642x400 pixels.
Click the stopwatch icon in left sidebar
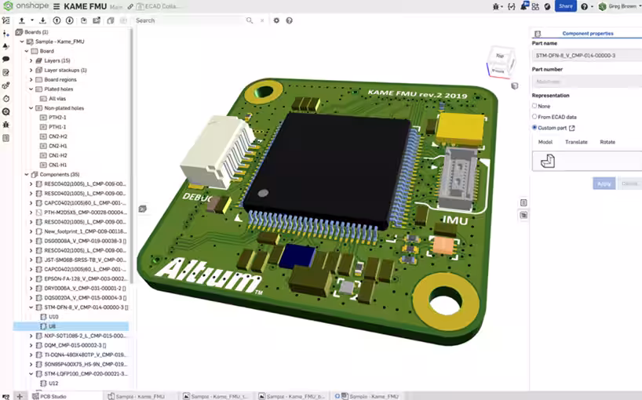coord(5,99)
